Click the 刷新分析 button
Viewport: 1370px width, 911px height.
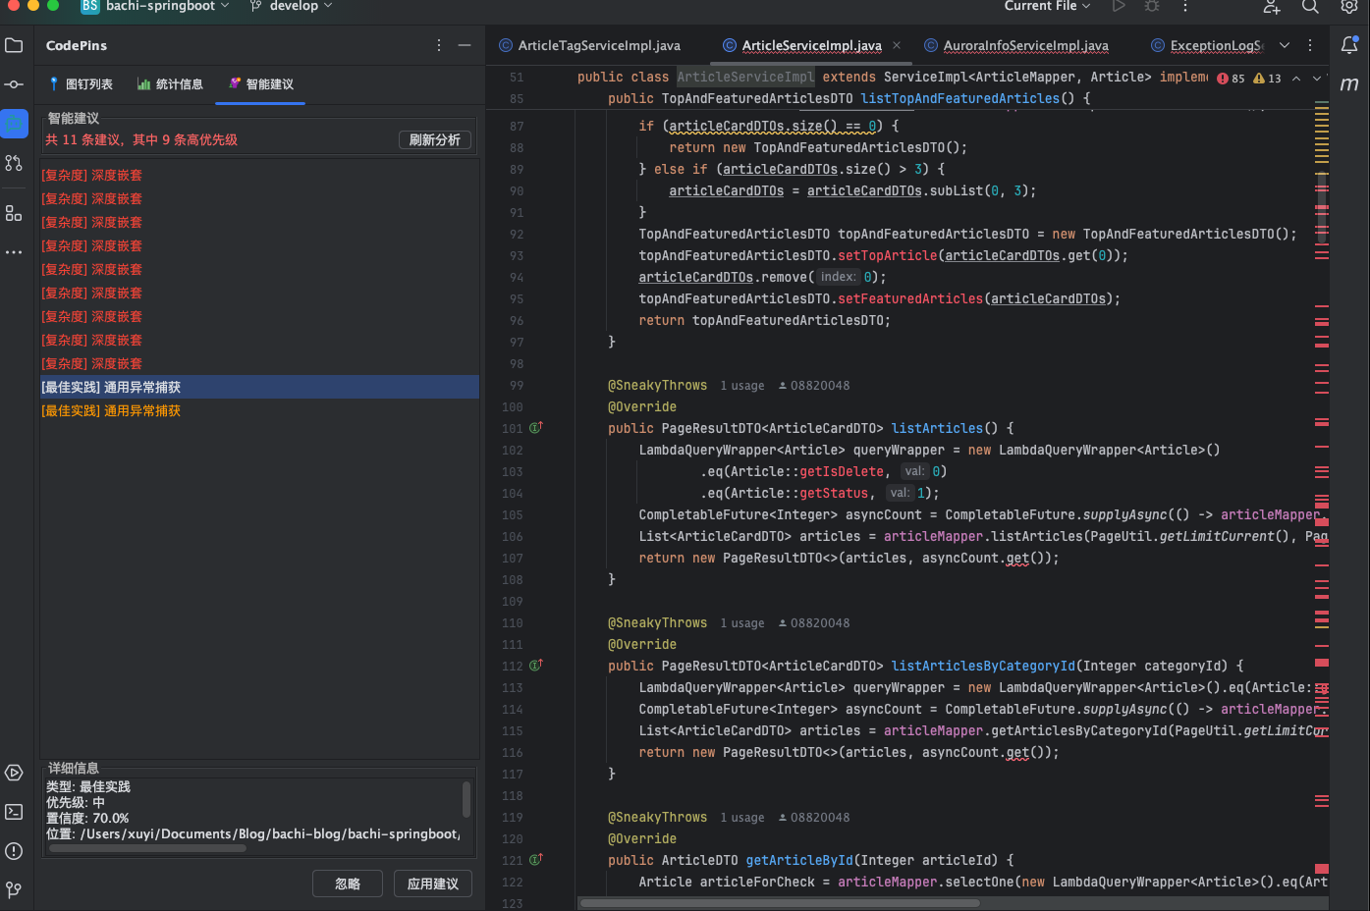pos(435,139)
